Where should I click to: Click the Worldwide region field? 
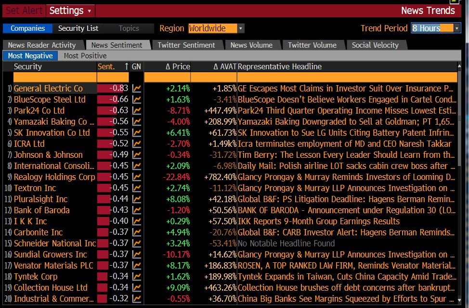(x=213, y=28)
